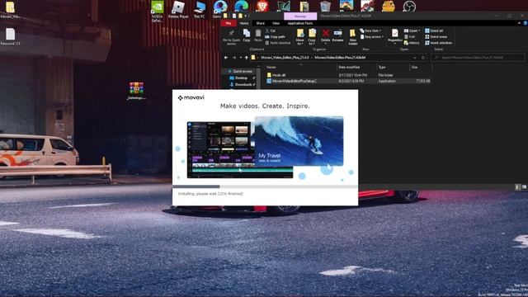Click Select all in the ribbon

click(x=434, y=31)
